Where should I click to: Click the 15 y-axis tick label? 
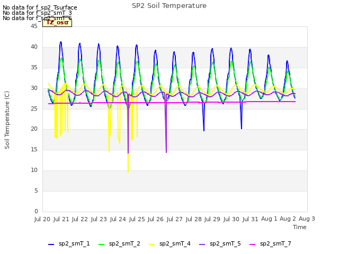click(x=34, y=149)
